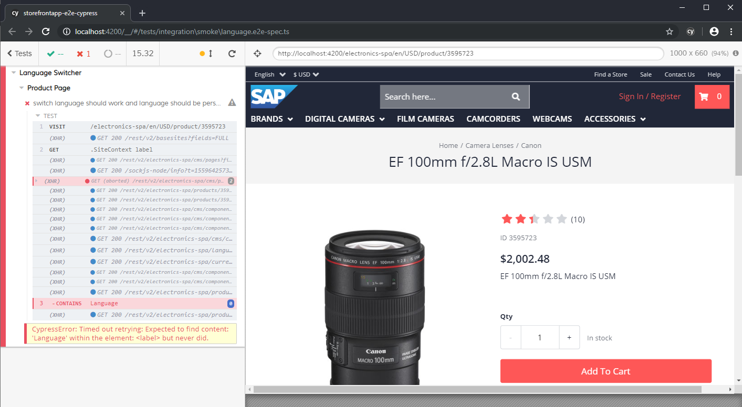Reload the Cypress tests with the refresh icon
The width and height of the screenshot is (742, 407).
point(232,53)
